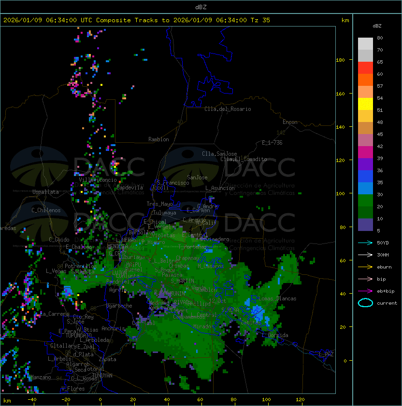The image size is (402, 406).
Task: Click the 'S_MARTIN' map label
Action: tap(182, 281)
